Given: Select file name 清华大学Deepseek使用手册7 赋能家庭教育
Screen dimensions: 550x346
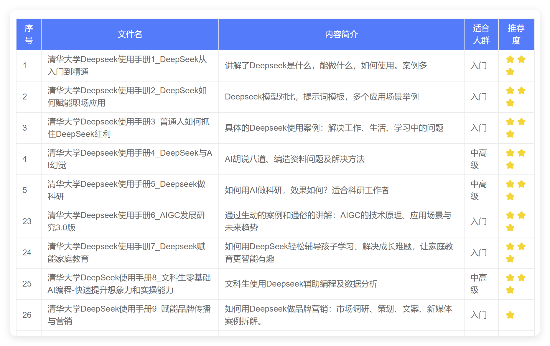Looking at the screenshot, I should click(x=127, y=253).
